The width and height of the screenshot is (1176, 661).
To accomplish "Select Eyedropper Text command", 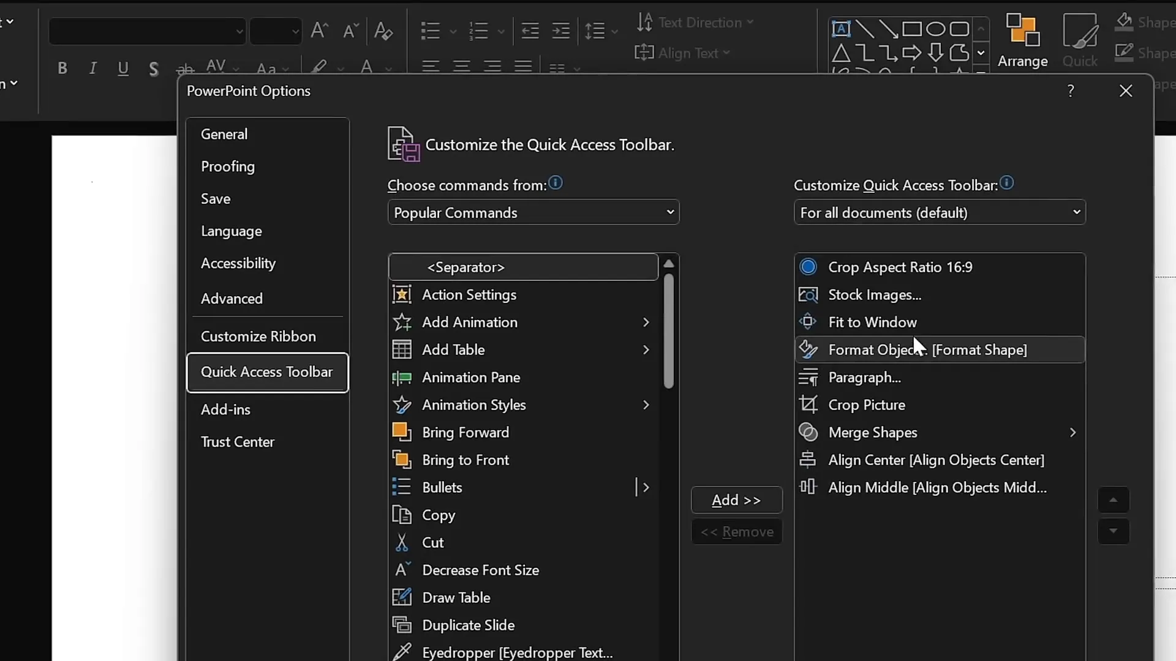I will tap(524, 652).
